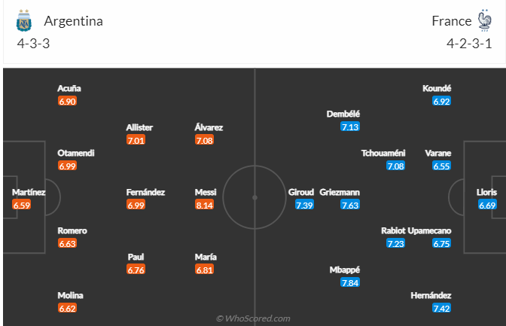The width and height of the screenshot is (506, 326).
Task: Open player name Upamecano
Action: tap(429, 231)
